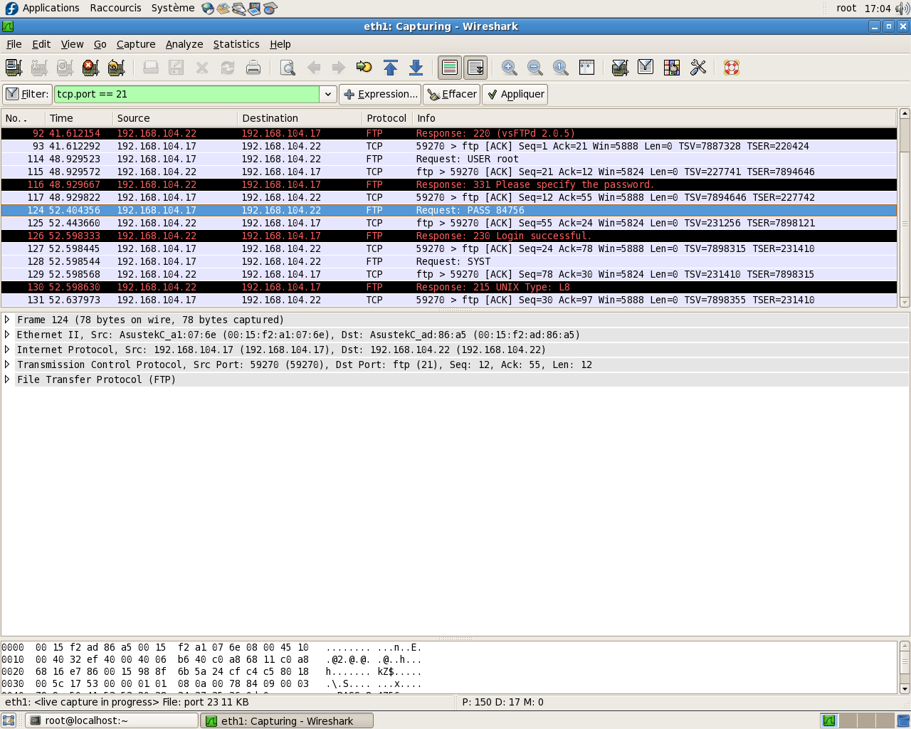Viewport: 911px width, 729px height.
Task: Select packet 114 Request: USER root
Action: 449,159
